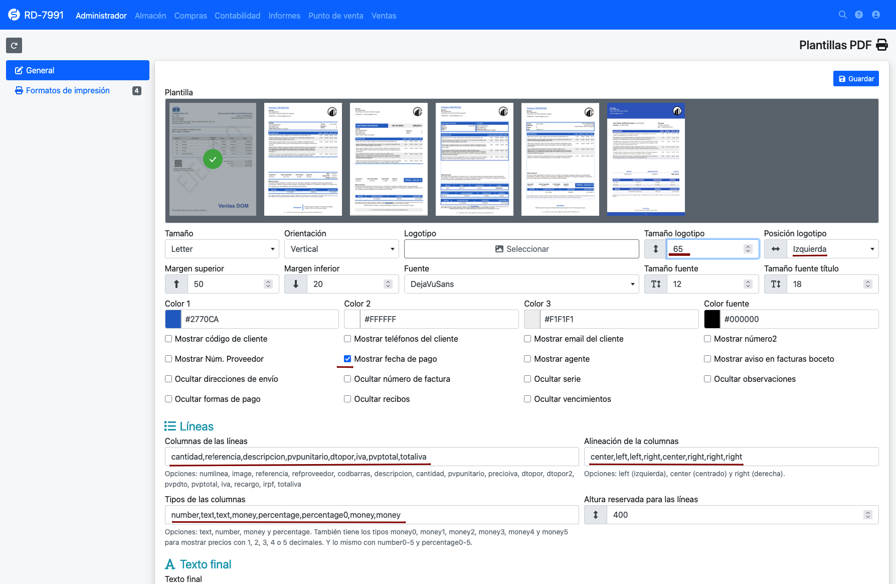
Task: Expand the Orientación dropdown set to Vertical
Action: coord(341,249)
